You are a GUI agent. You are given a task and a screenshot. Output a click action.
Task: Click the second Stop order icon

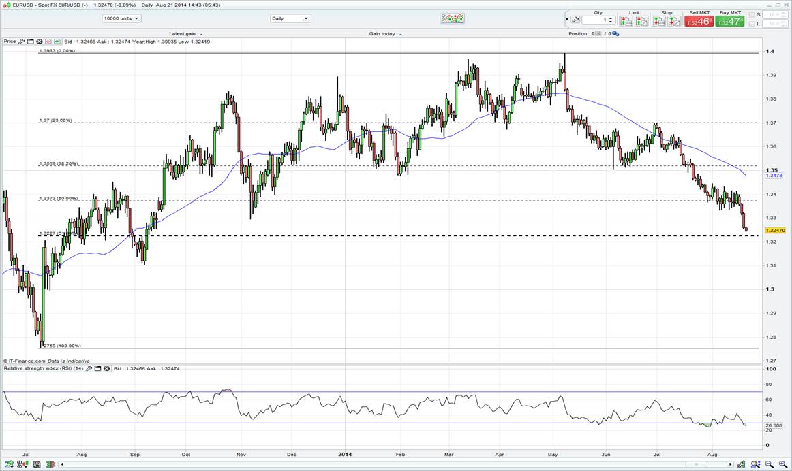(x=673, y=21)
